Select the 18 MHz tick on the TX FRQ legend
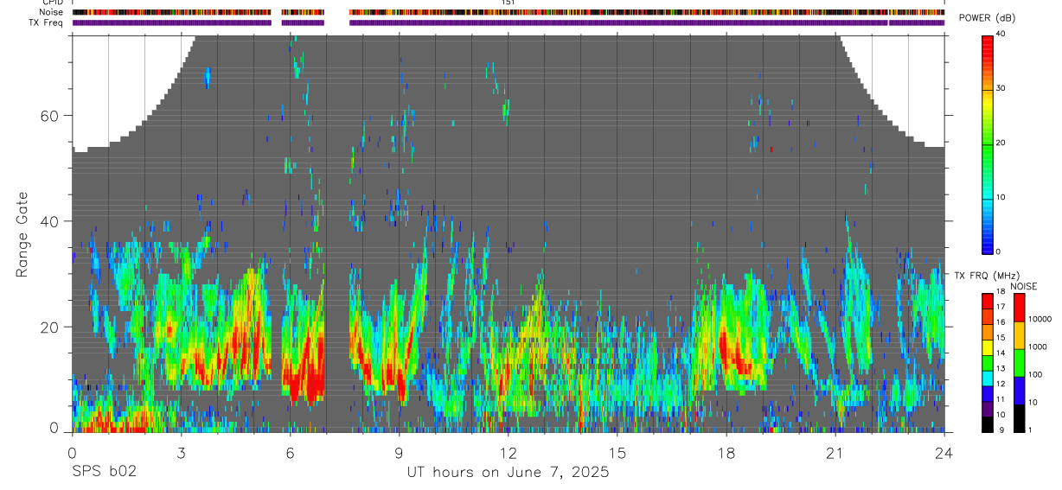Viewport: 1062px width, 490px height. 999,291
